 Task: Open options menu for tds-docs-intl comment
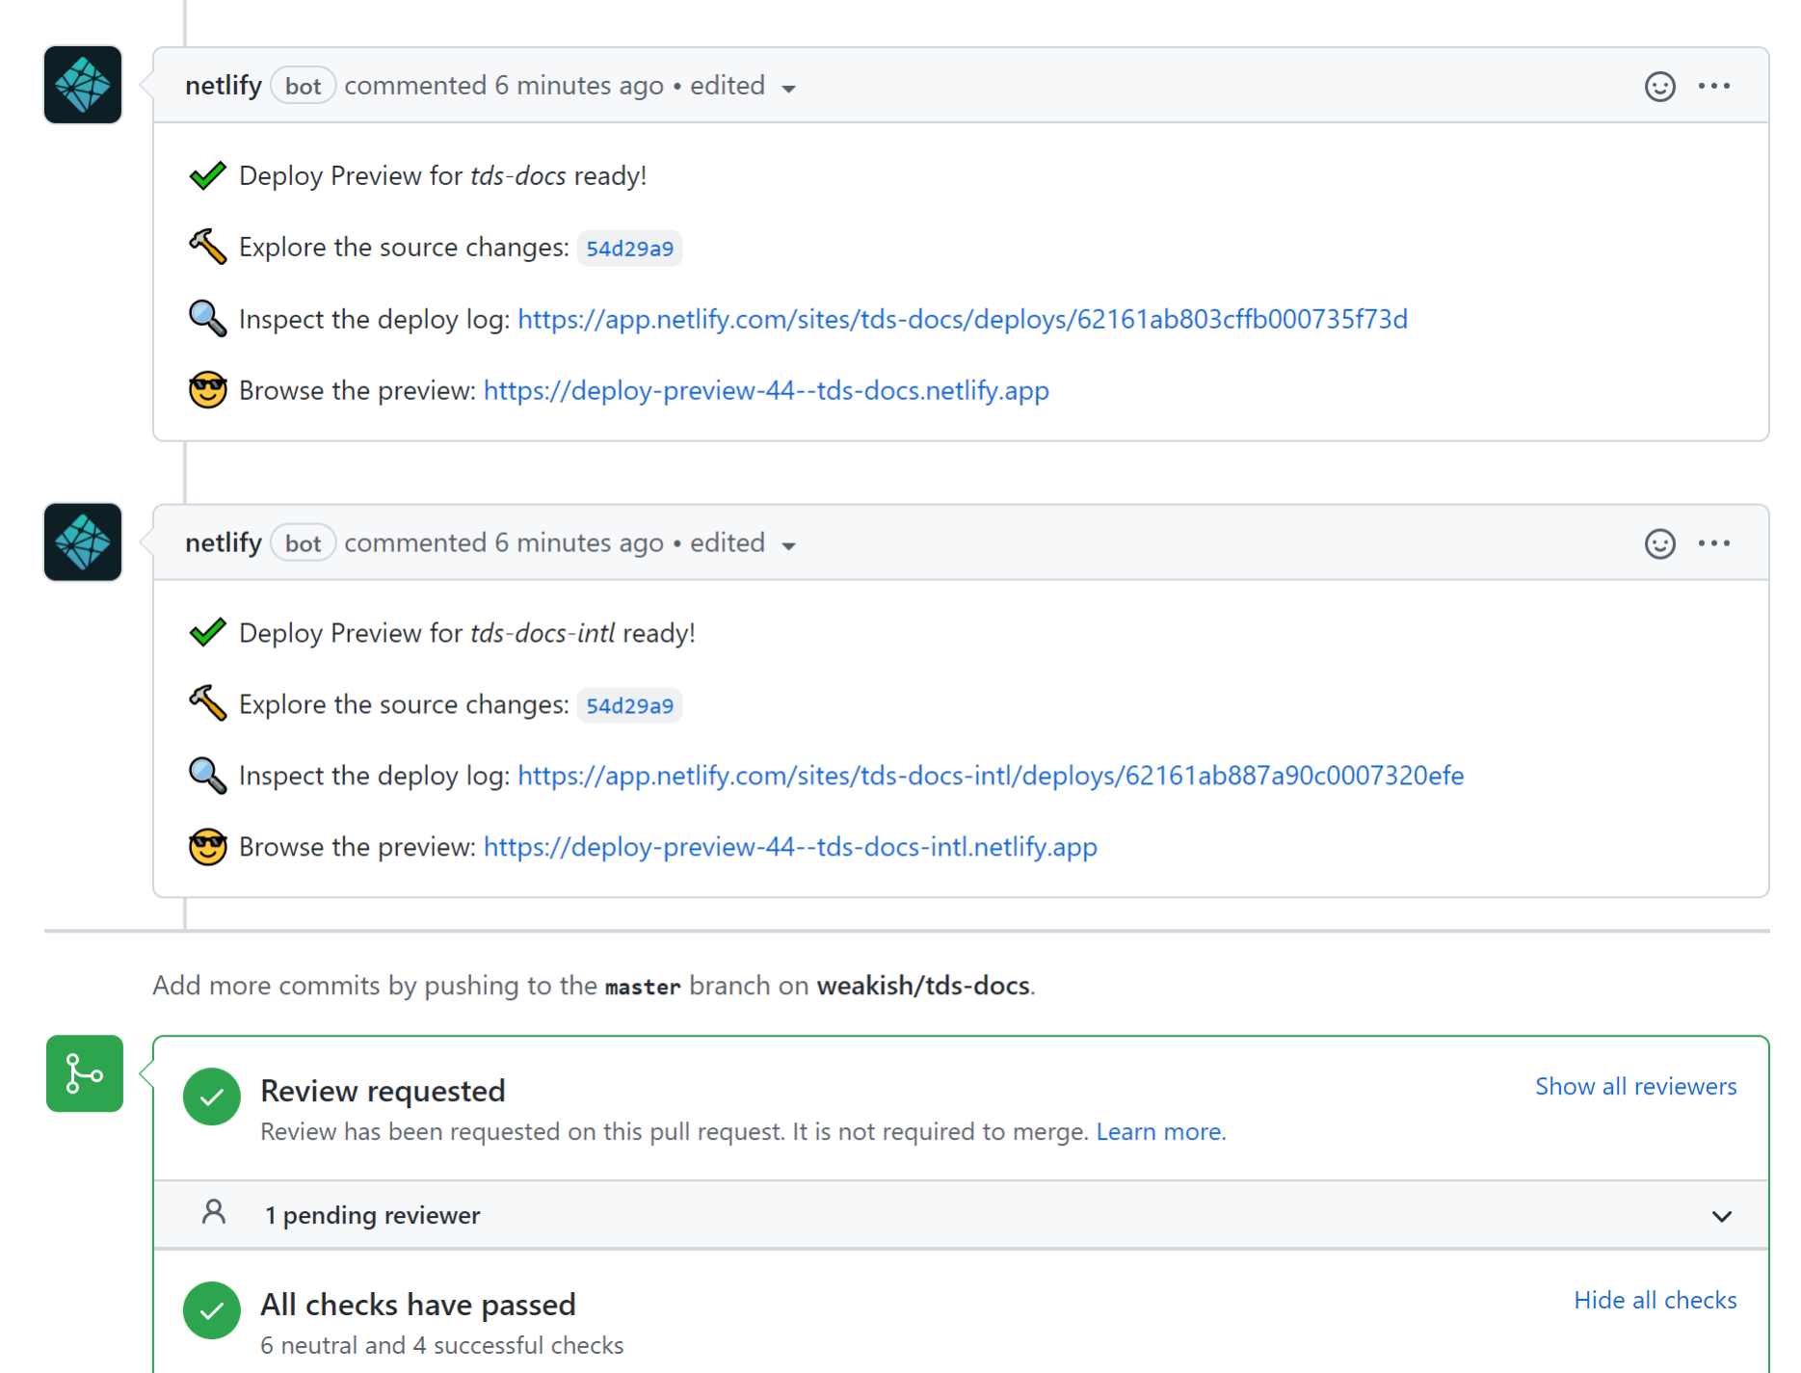pyautogui.click(x=1714, y=543)
